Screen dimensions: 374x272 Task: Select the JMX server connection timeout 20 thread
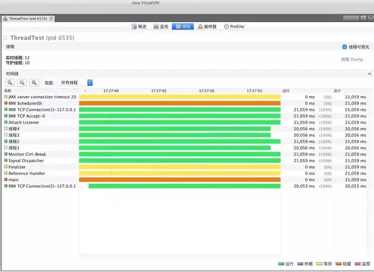pos(42,97)
